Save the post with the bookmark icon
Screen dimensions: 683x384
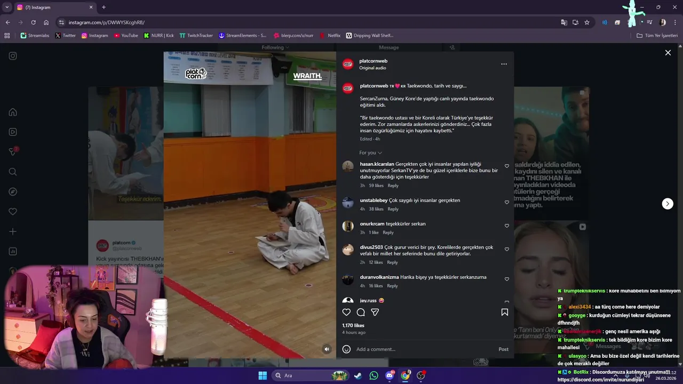click(x=504, y=312)
